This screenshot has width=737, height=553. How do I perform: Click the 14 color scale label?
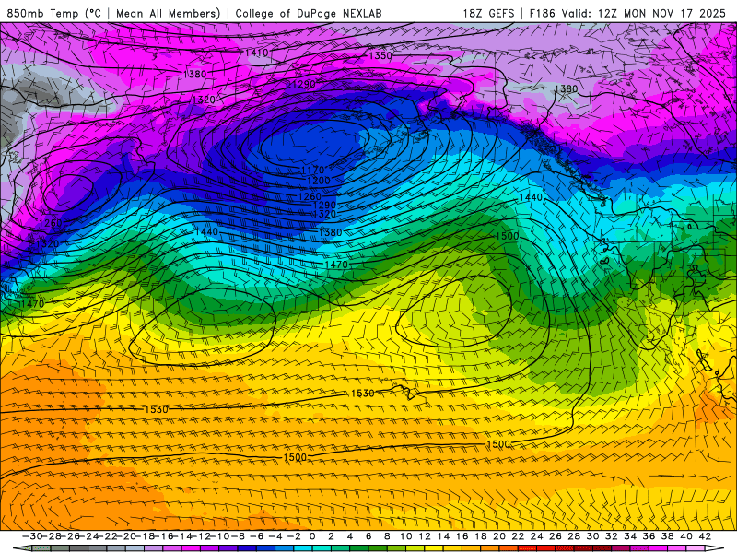[x=443, y=536]
